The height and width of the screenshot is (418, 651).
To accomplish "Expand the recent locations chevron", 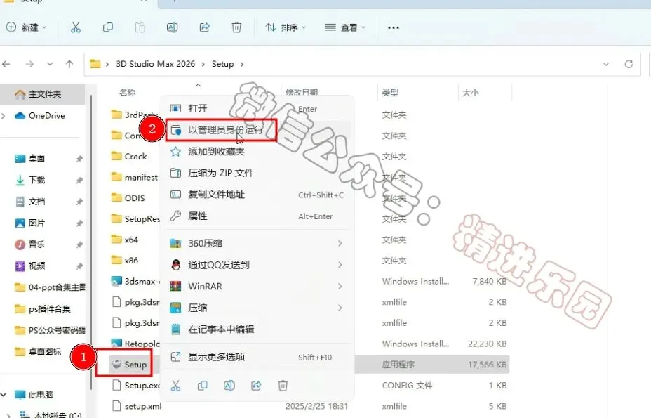I will pos(50,64).
